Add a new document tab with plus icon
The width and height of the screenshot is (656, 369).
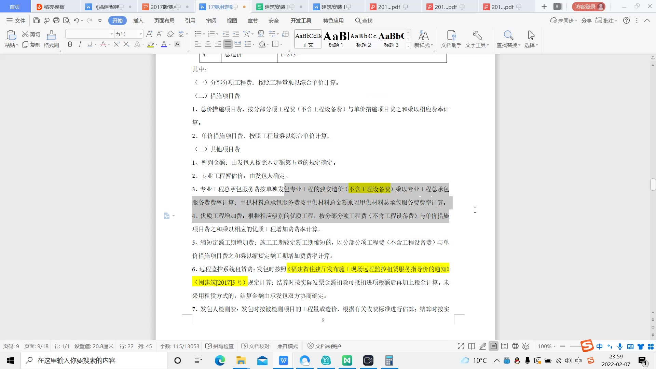544,7
